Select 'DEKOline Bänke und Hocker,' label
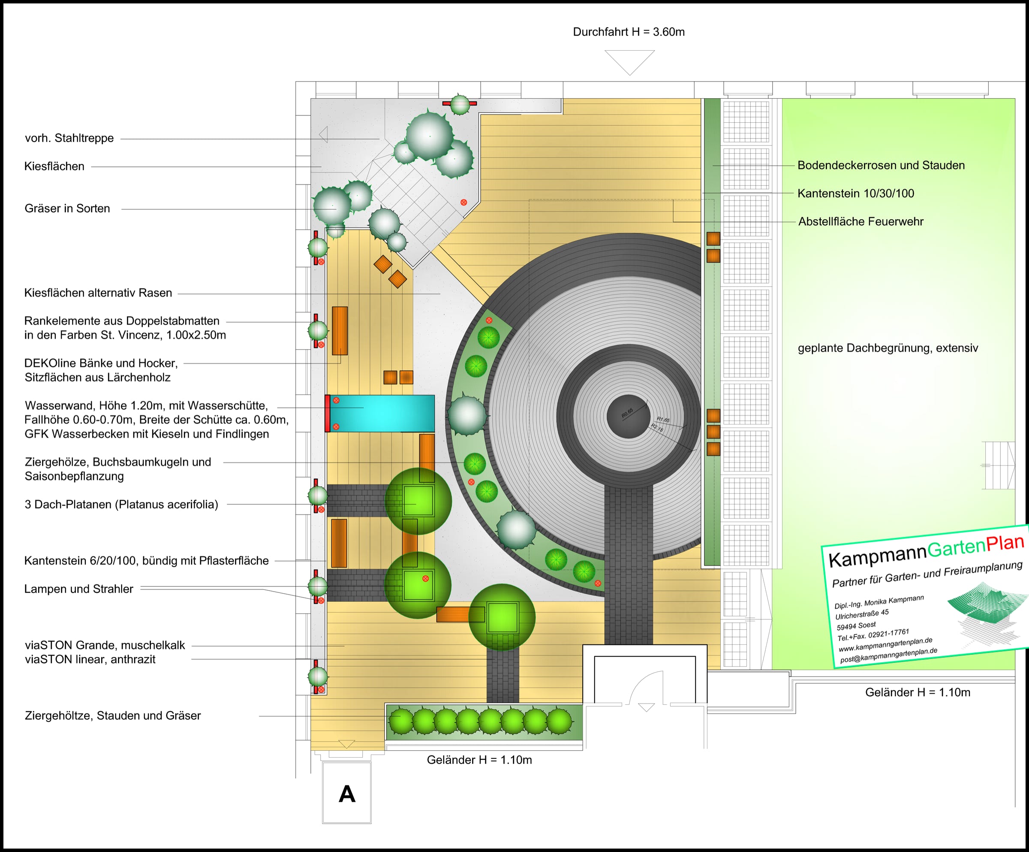This screenshot has height=852, width=1029. coord(101,363)
